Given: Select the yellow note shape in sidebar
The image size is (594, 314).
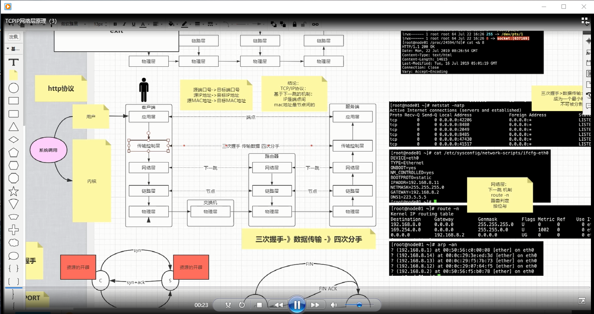Looking at the screenshot, I should pyautogui.click(x=14, y=75).
